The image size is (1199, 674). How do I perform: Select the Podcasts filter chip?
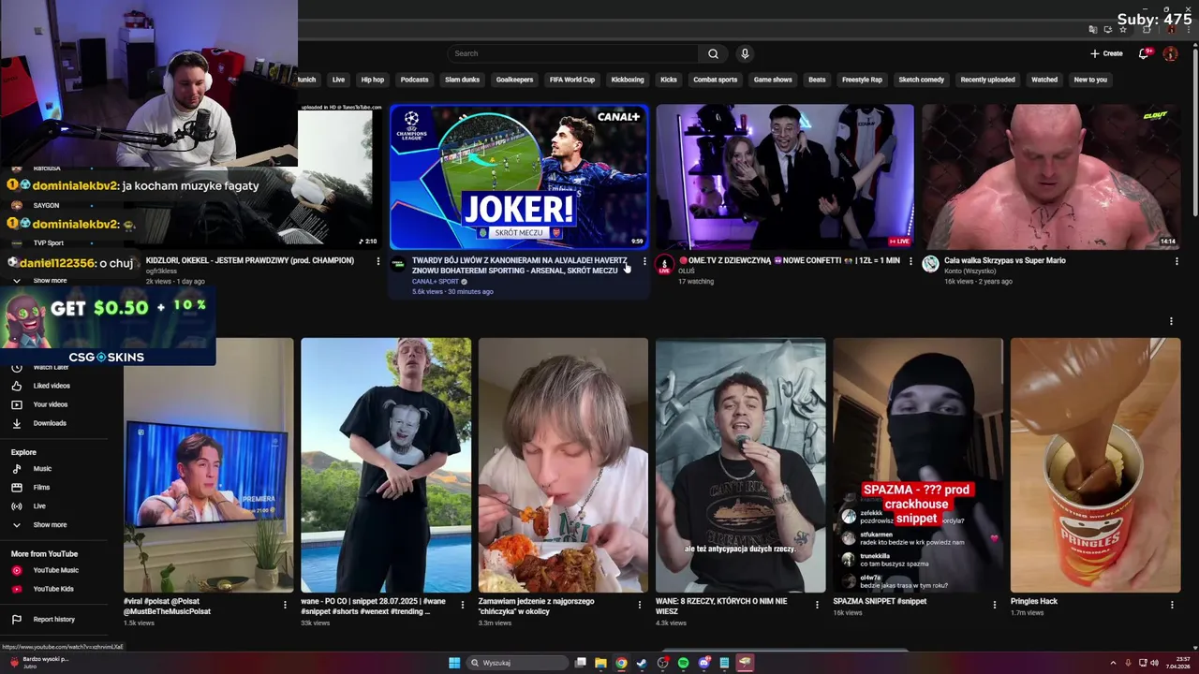[x=414, y=80]
